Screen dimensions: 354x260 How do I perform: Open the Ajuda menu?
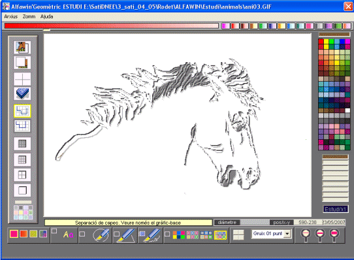click(47, 16)
